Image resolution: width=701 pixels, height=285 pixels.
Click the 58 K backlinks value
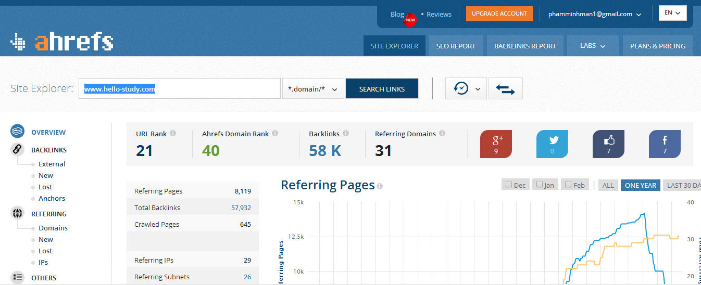coord(325,150)
